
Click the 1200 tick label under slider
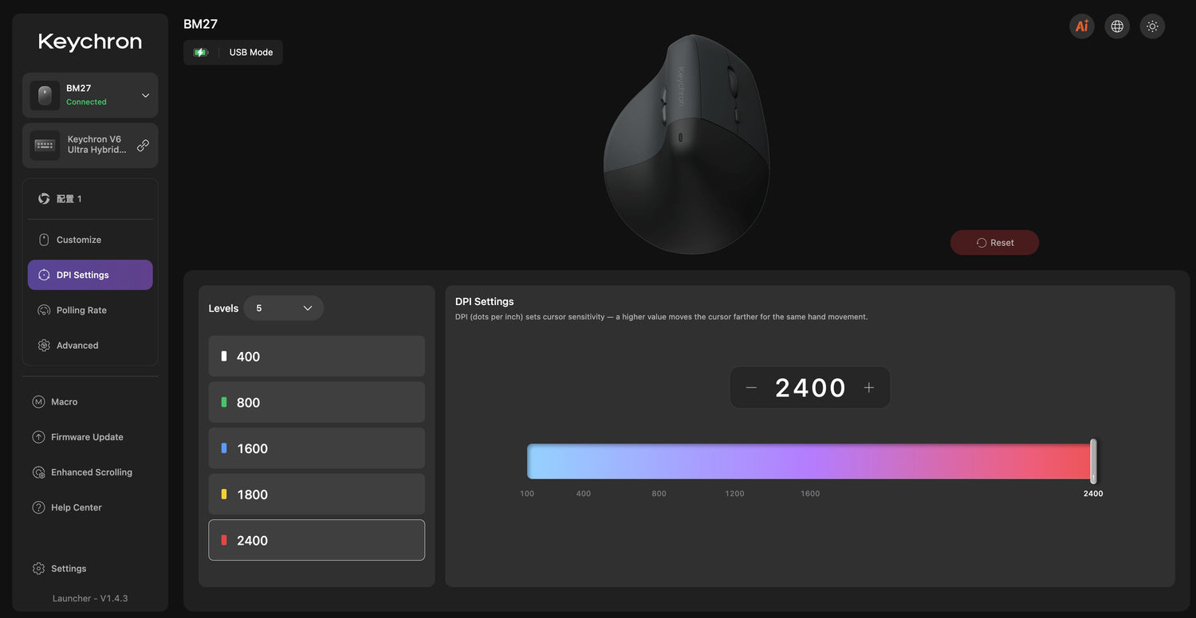[x=734, y=494]
